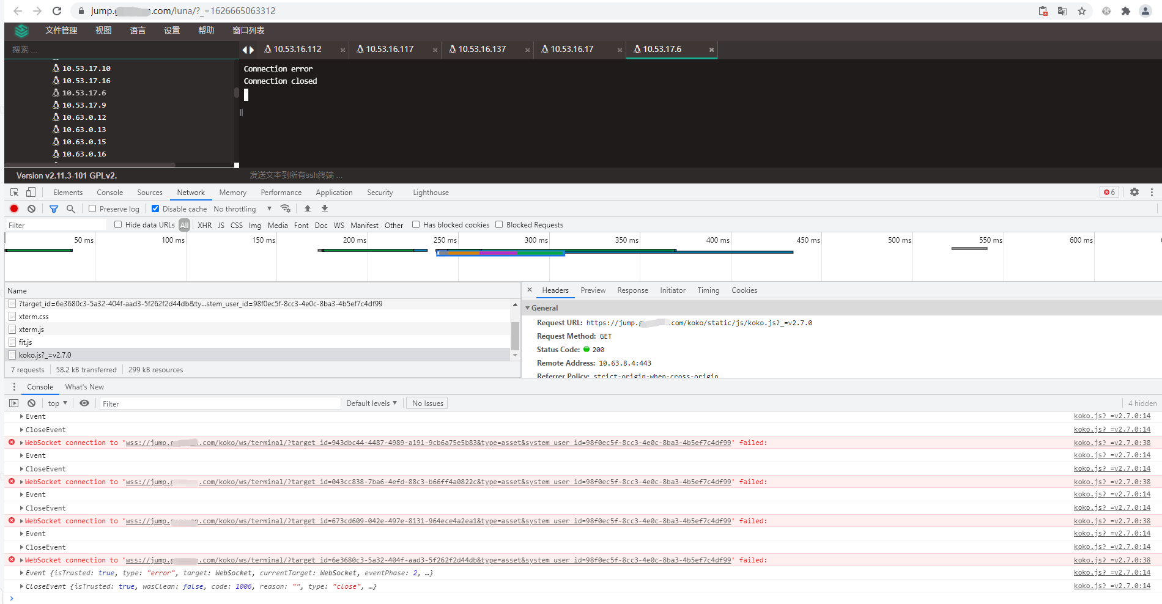Open the 视图 menu
Screen dimensions: 1162x604
point(103,31)
